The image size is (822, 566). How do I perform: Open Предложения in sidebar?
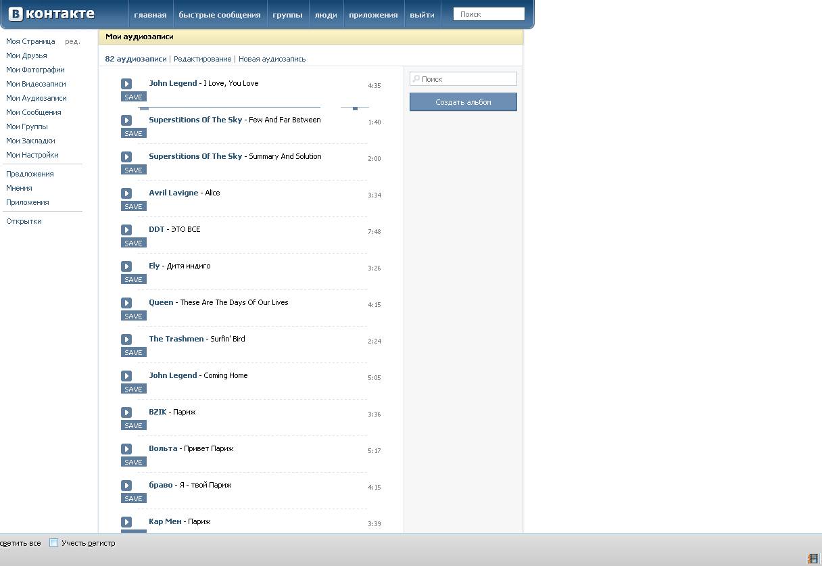coord(30,174)
